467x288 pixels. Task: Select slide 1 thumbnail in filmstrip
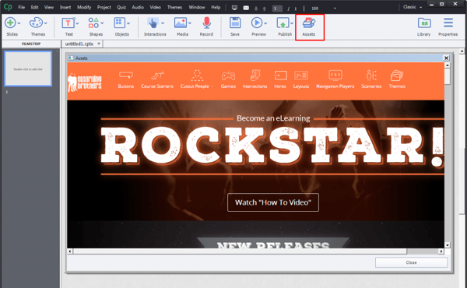point(28,68)
